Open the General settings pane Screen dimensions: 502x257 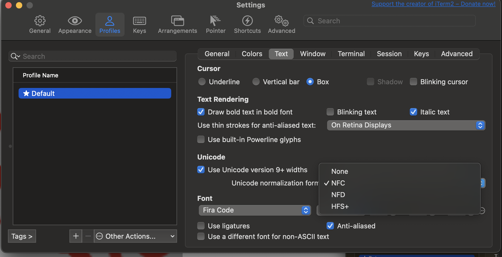pyautogui.click(x=40, y=25)
